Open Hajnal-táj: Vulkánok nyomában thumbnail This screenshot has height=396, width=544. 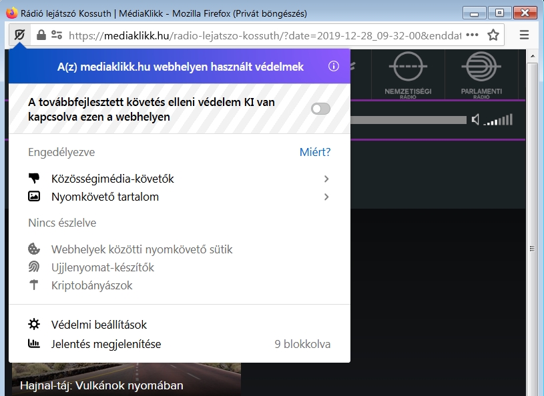[x=126, y=379]
